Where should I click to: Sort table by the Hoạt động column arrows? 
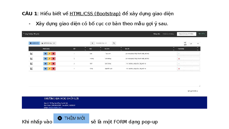197,49
